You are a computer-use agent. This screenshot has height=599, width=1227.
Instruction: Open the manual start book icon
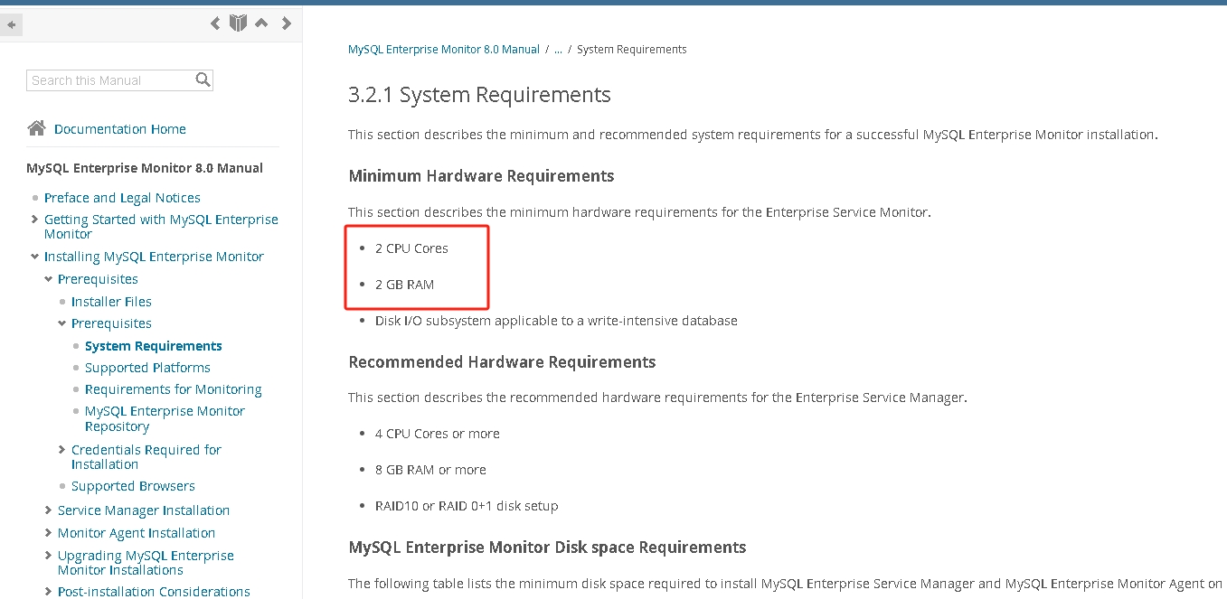pyautogui.click(x=238, y=23)
